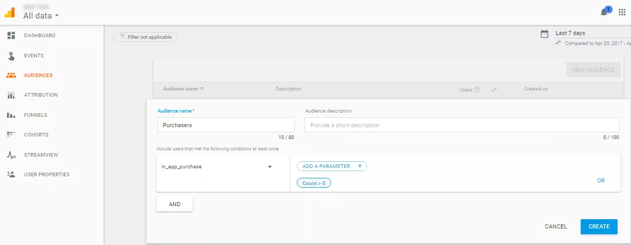The image size is (631, 245).
Task: Click the filter lines icon
Action: pyautogui.click(x=122, y=37)
